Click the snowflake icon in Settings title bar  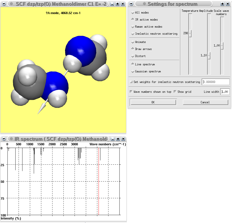(144, 4)
